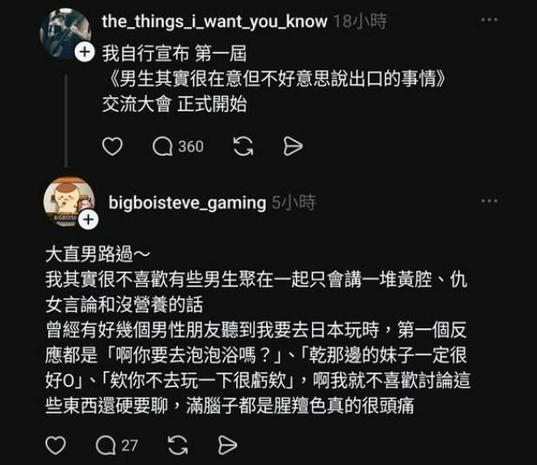
Task: View bigboisteve_gaming avatar picture
Action: point(69,201)
